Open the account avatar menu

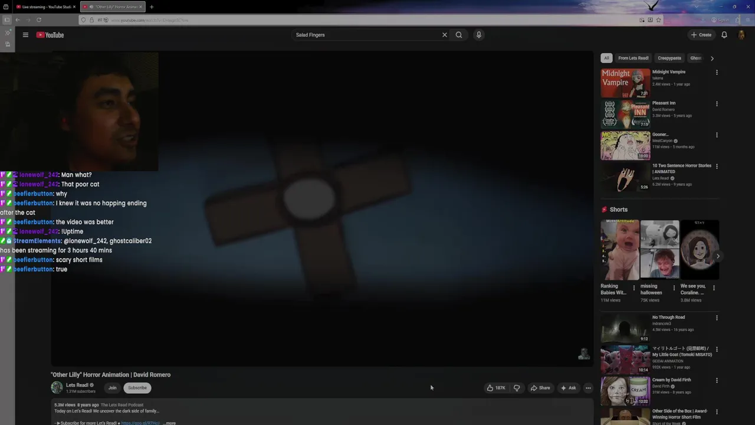(741, 35)
